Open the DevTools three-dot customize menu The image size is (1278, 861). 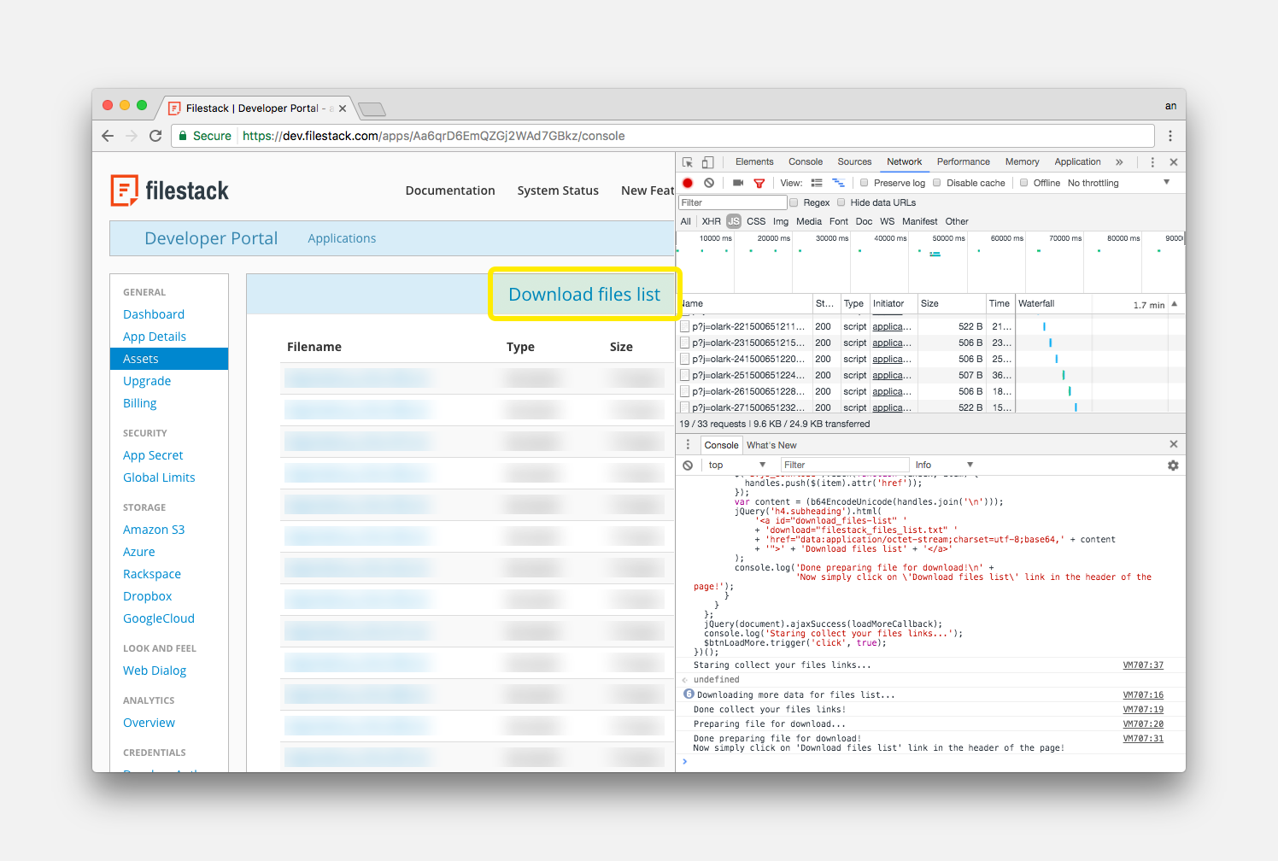click(x=1152, y=162)
